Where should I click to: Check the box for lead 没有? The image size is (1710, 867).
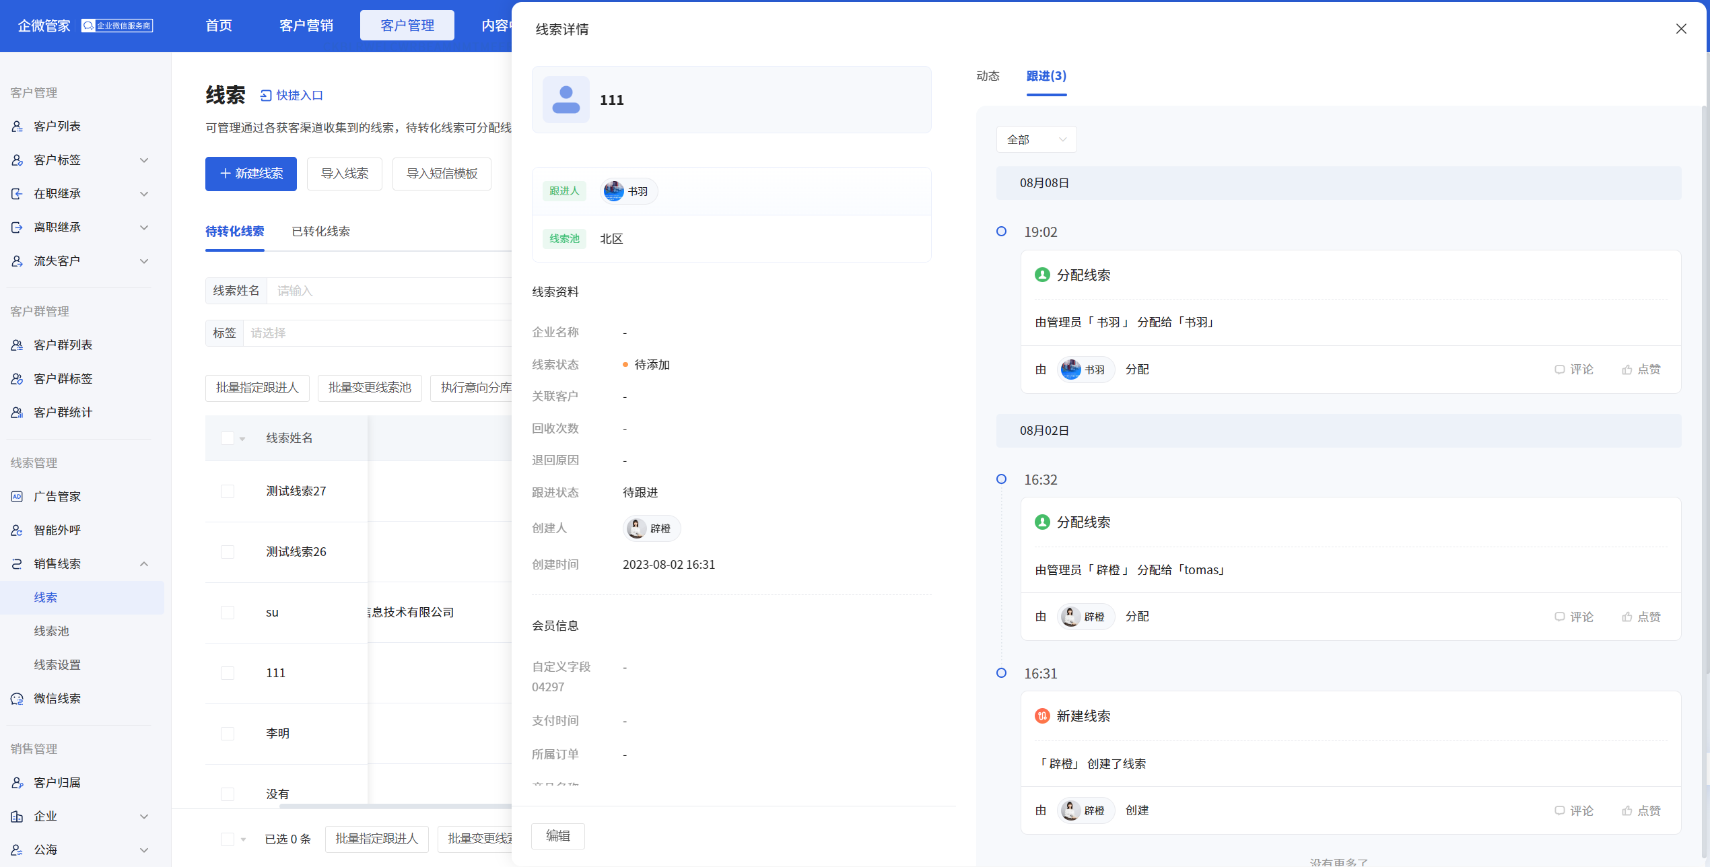[228, 794]
